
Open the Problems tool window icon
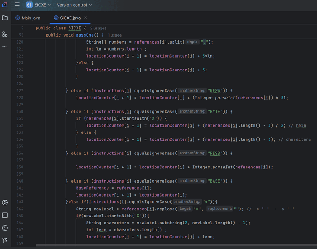[5, 228]
